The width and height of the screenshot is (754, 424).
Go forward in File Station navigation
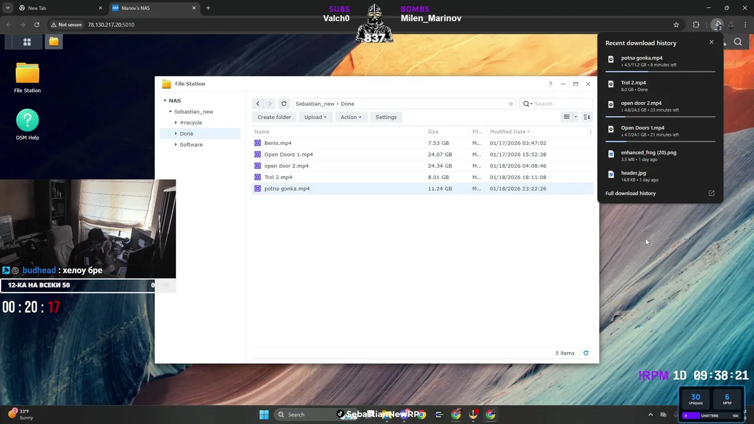coord(270,104)
